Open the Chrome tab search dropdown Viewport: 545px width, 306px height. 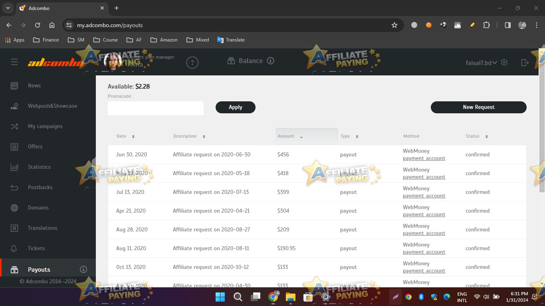coord(8,8)
